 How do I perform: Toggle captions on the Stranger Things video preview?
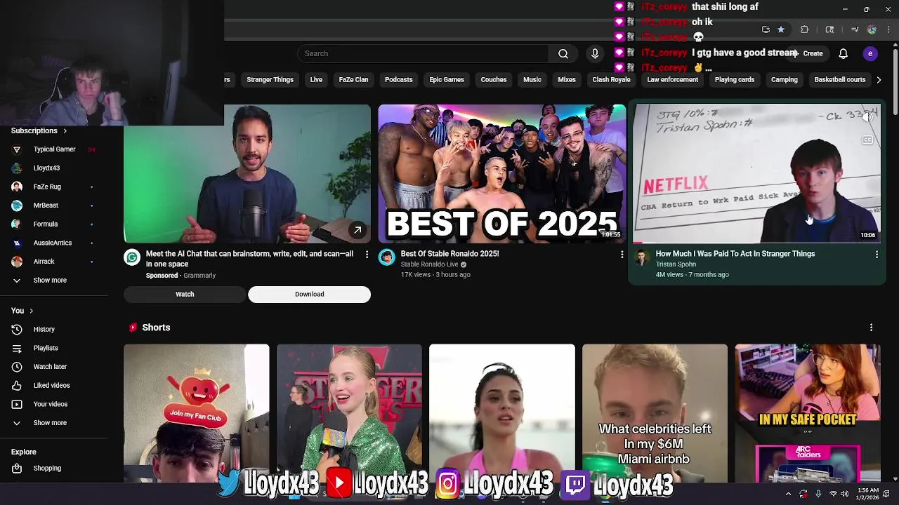[x=867, y=140]
